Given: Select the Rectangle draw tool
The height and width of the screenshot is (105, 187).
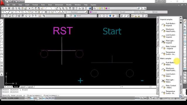Looking at the screenshot, I should [2, 33].
